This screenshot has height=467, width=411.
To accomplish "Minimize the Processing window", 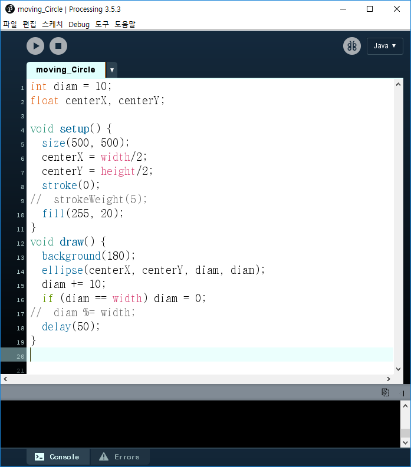I will click(343, 9).
